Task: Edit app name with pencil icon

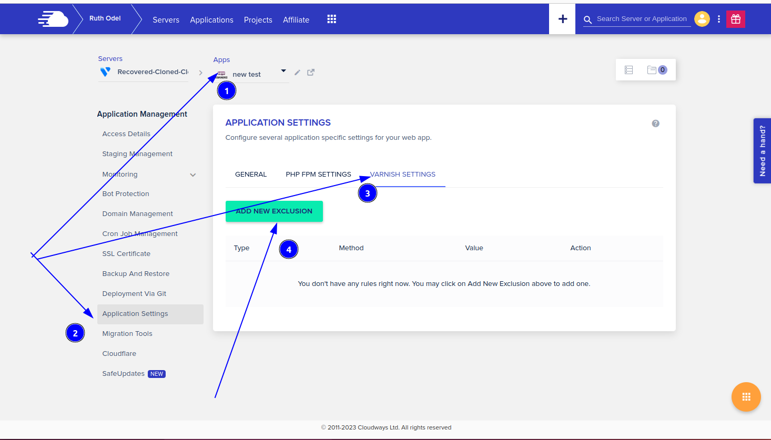Action: [x=297, y=73]
